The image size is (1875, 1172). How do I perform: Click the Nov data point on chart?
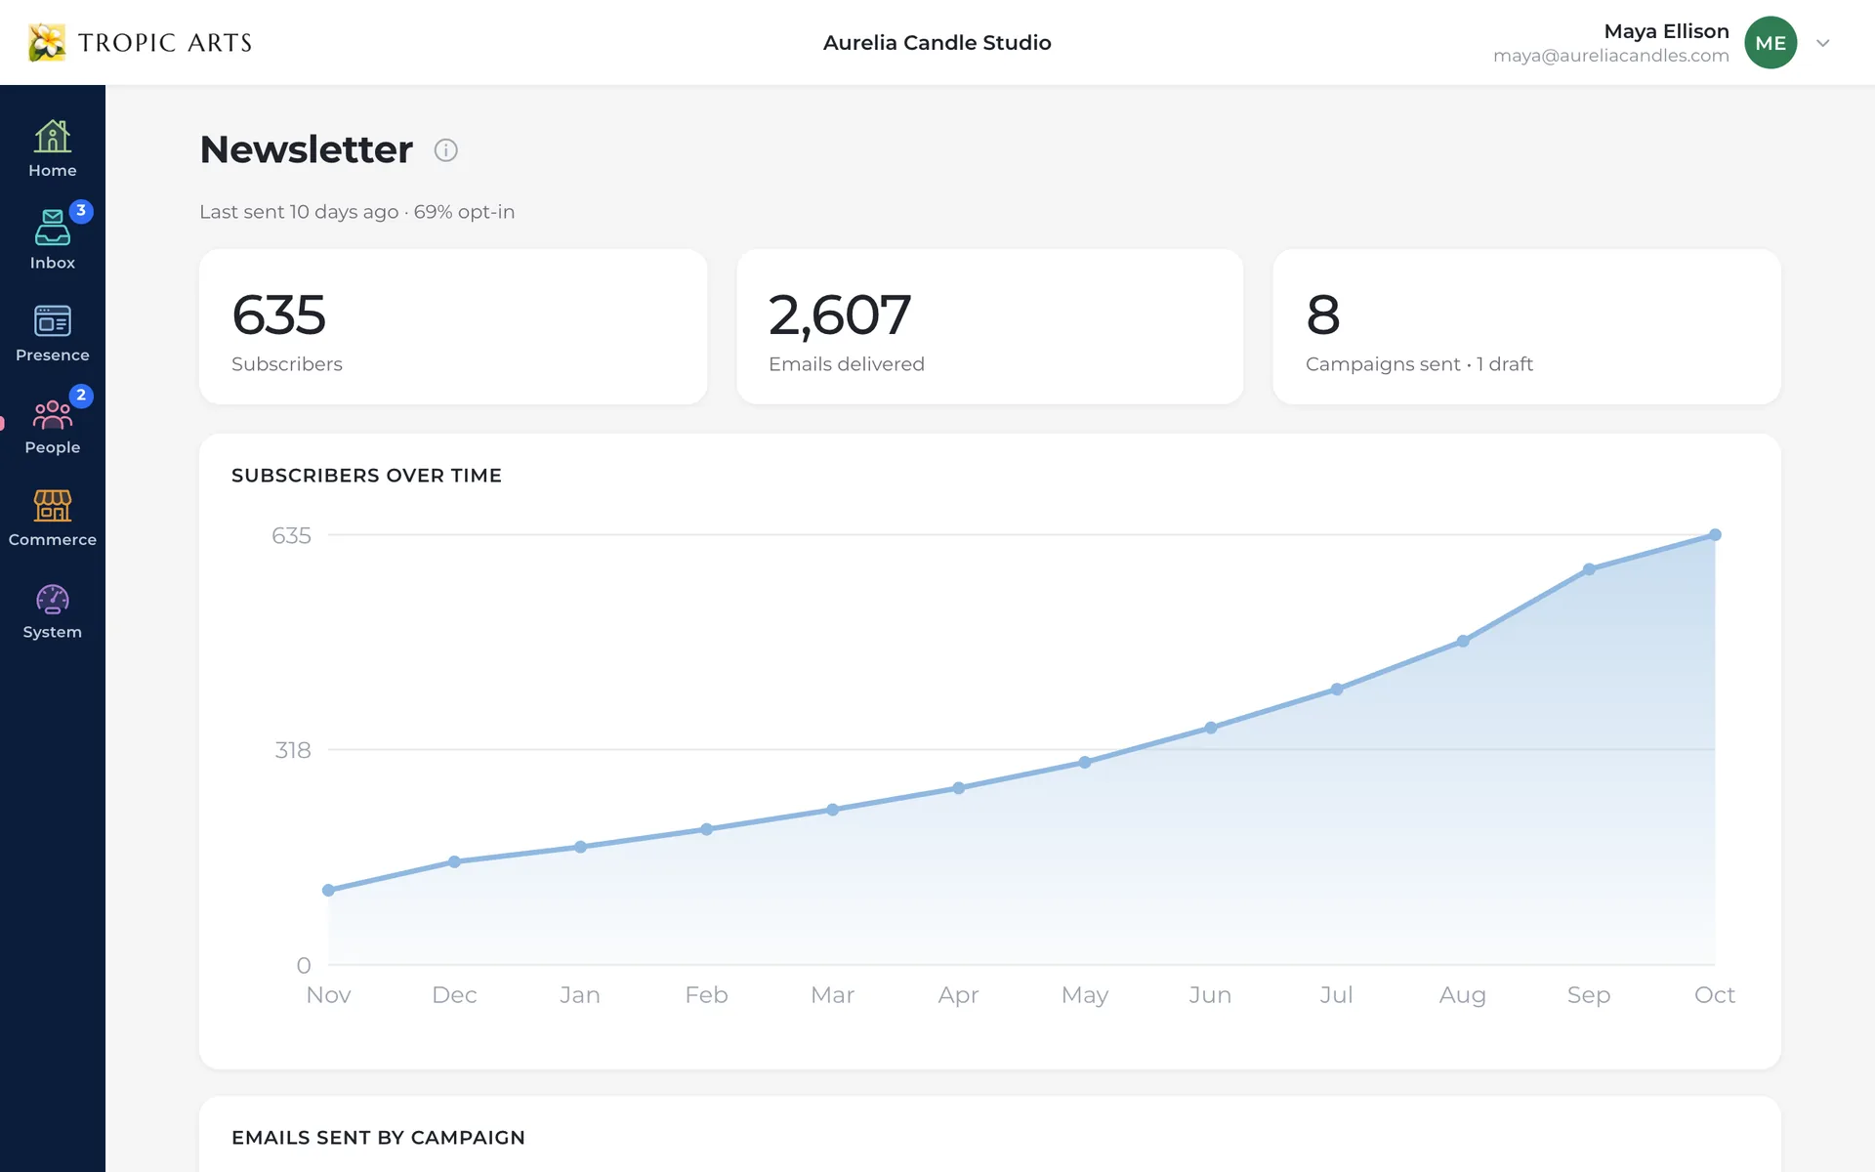pos(328,890)
